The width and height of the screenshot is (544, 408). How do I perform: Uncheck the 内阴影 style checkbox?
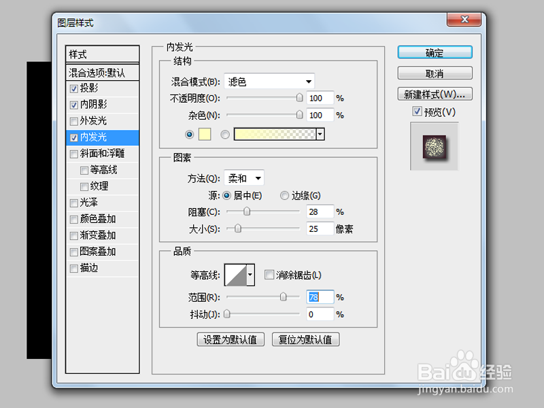point(73,105)
